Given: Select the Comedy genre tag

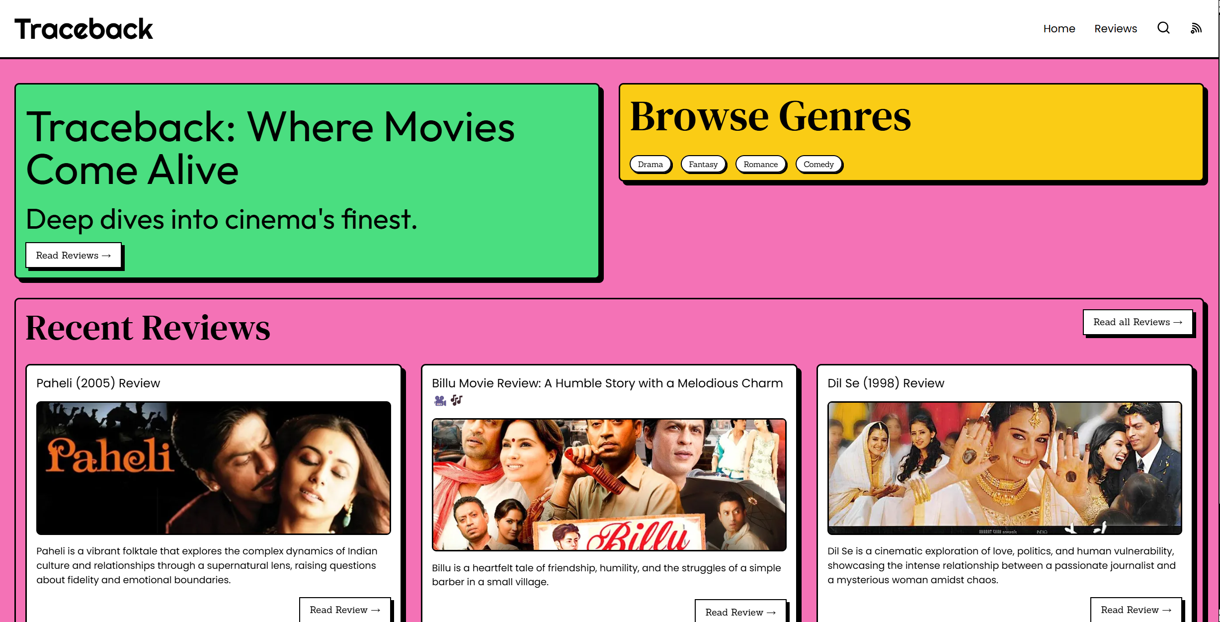Looking at the screenshot, I should (x=818, y=164).
